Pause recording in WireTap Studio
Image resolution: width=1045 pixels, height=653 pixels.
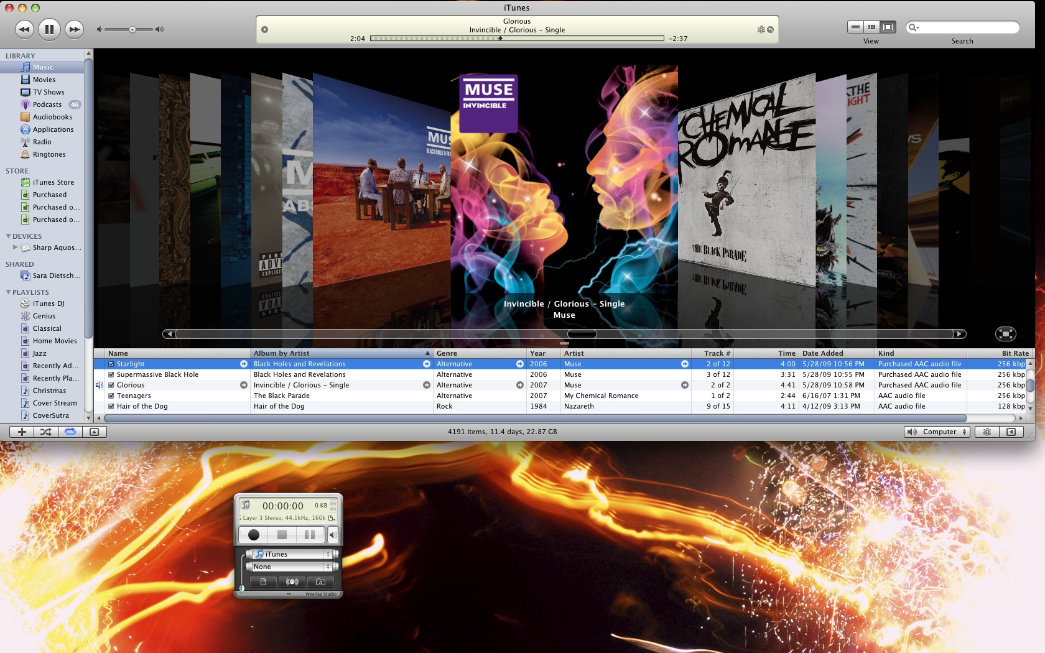coord(310,534)
